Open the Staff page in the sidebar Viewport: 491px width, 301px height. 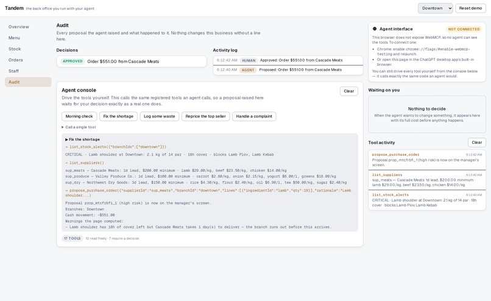[28, 71]
